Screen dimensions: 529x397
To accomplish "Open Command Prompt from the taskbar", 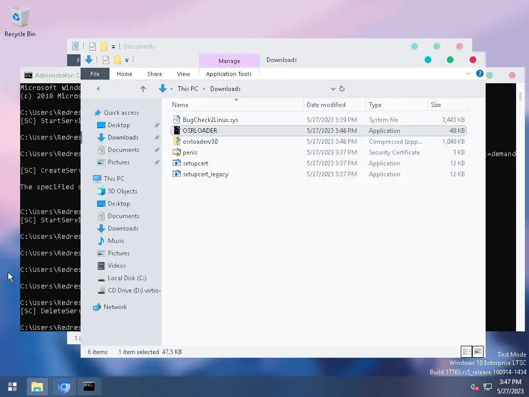I will [89, 387].
